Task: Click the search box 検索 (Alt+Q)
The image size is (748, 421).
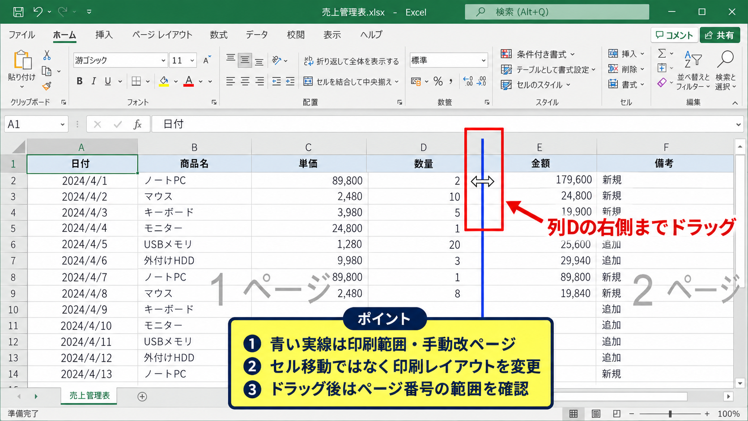Action: [x=557, y=12]
